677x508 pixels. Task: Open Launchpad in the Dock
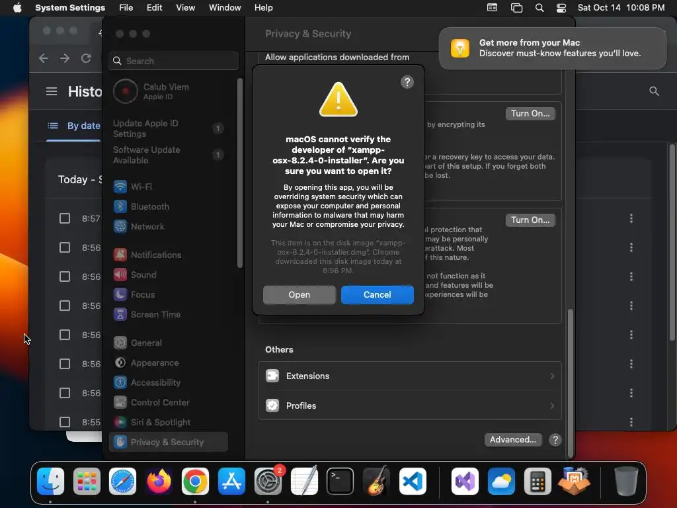click(x=87, y=481)
